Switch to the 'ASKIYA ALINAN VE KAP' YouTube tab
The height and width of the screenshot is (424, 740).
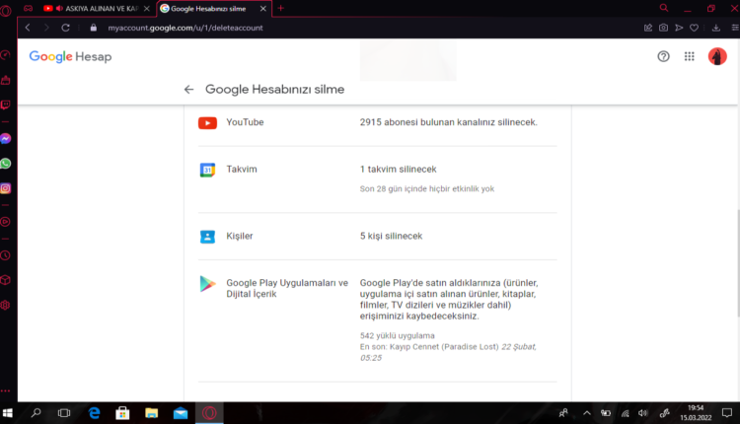(x=97, y=9)
